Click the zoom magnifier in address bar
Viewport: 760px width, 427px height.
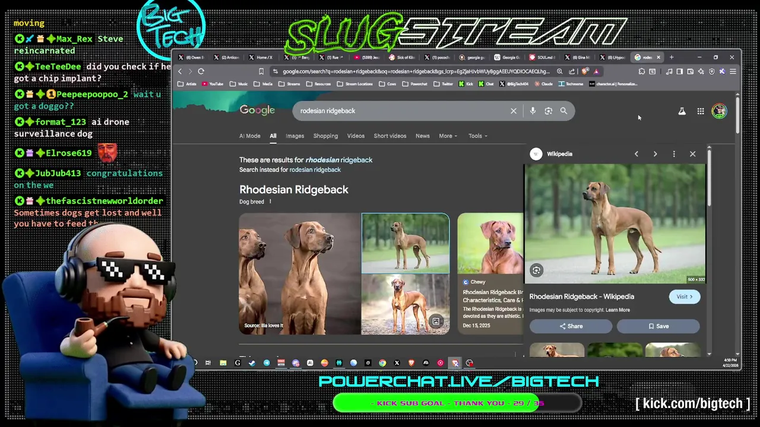pos(559,72)
